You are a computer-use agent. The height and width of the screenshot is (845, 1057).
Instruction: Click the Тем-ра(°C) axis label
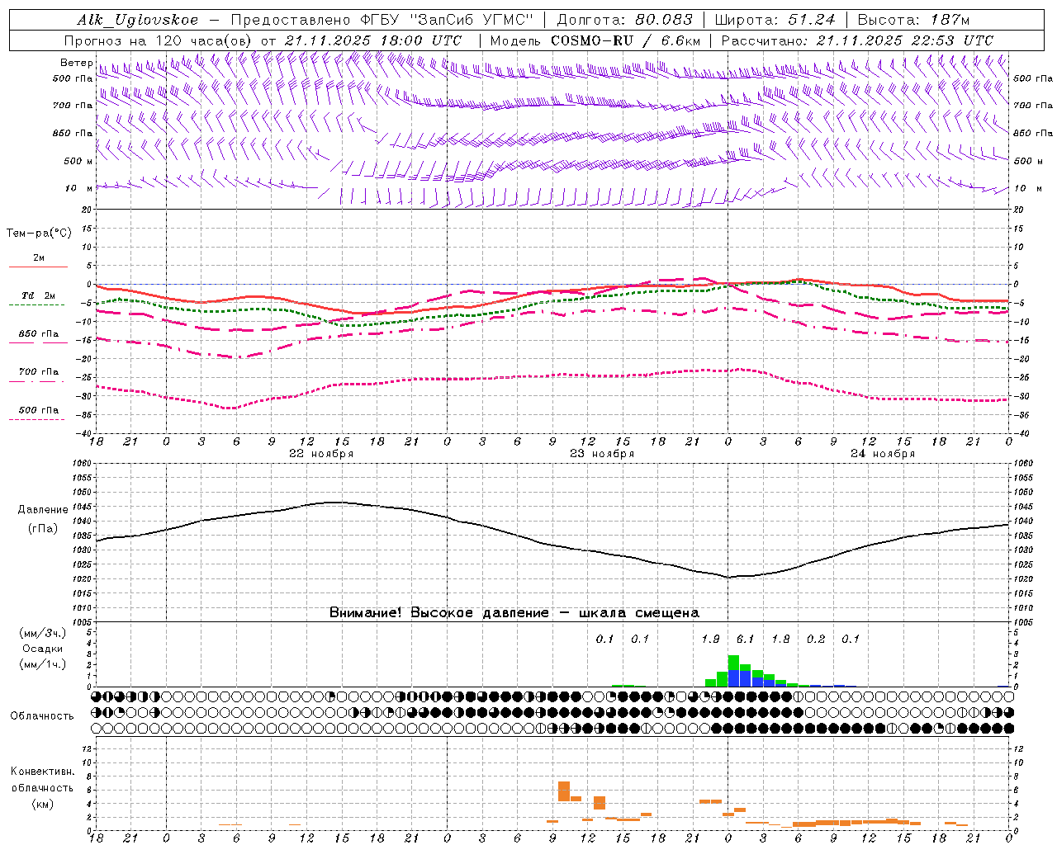[x=39, y=233]
